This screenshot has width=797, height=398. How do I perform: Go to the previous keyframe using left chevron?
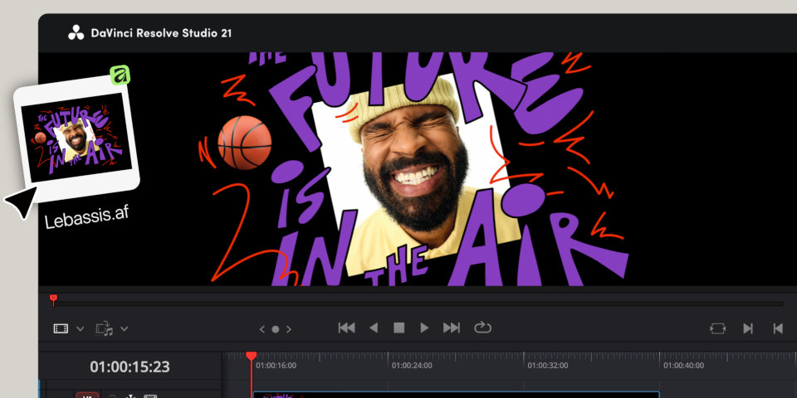[x=262, y=329]
